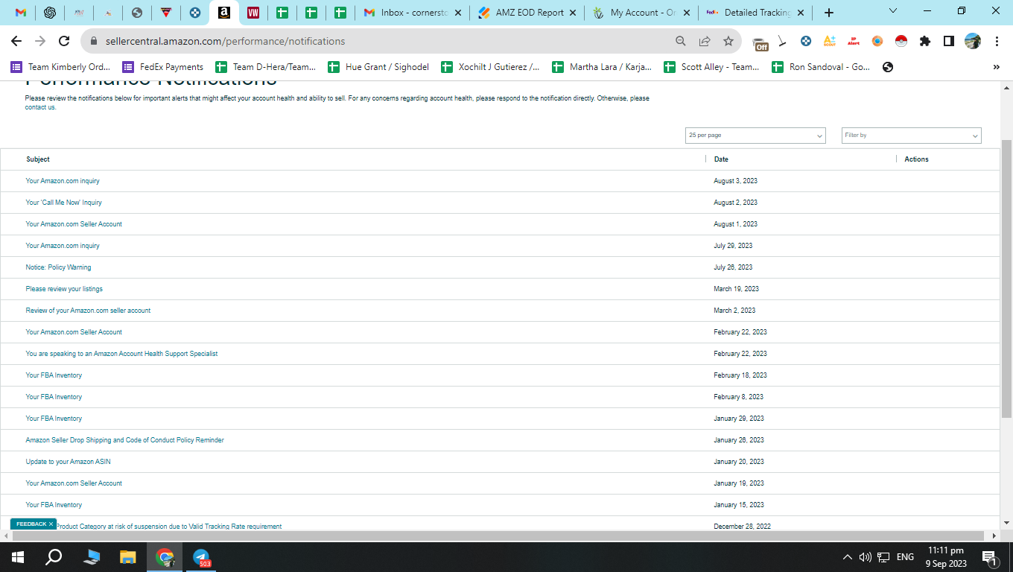Click the page's vertical scrollbar
1013x572 pixels.
point(1006,278)
